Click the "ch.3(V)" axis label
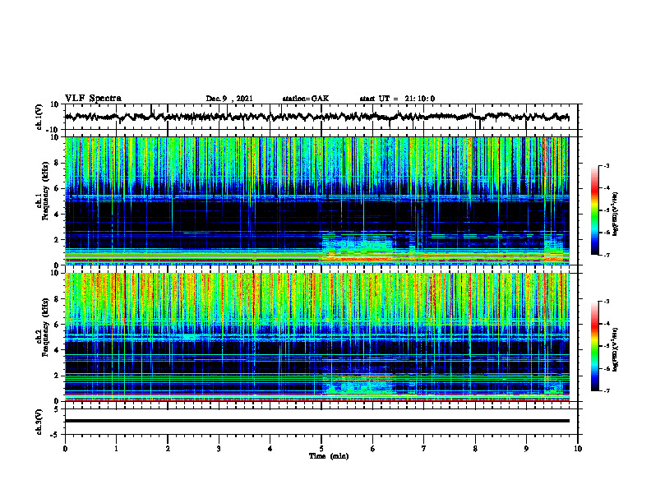The image size is (651, 503). pyautogui.click(x=39, y=422)
